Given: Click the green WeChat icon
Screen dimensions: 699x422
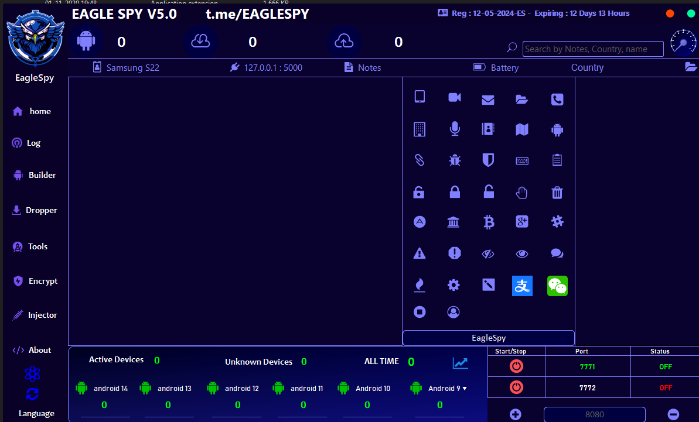Looking at the screenshot, I should tap(557, 286).
